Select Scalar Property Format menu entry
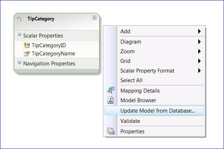224x149 pixels. [x=154, y=71]
